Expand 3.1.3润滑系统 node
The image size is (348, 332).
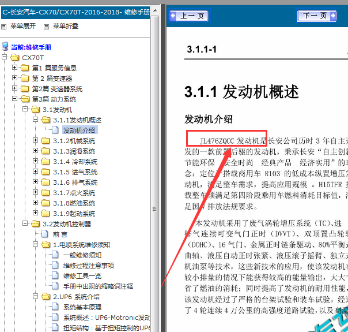35,150
